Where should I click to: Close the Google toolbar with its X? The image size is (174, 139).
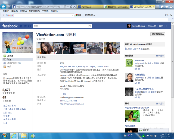[3, 15]
